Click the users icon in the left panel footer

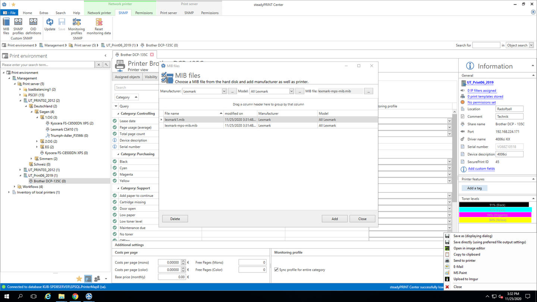pos(97,279)
